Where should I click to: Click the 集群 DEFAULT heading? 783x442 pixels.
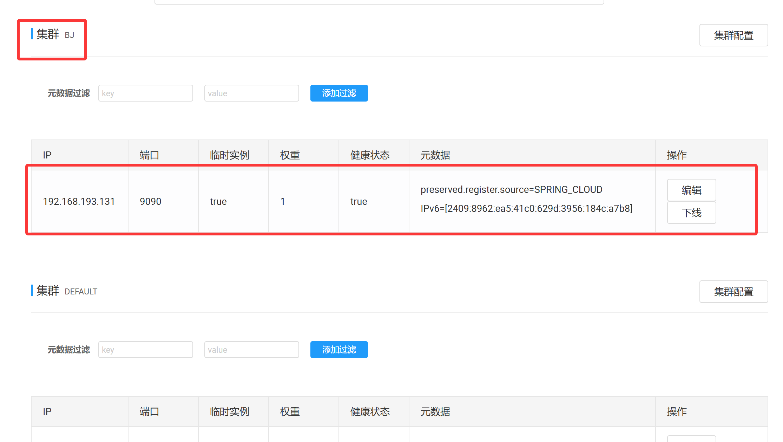[67, 291]
